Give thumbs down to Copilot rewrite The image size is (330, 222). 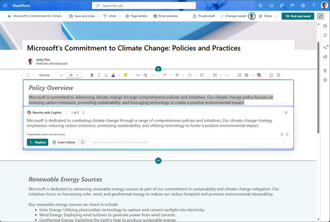tap(287, 134)
